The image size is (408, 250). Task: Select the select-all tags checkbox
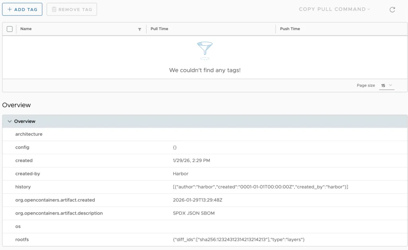pyautogui.click(x=10, y=29)
